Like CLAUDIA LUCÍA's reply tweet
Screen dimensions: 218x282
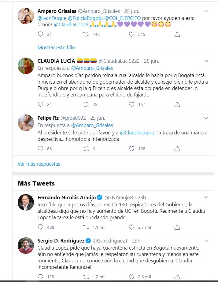(x=132, y=104)
